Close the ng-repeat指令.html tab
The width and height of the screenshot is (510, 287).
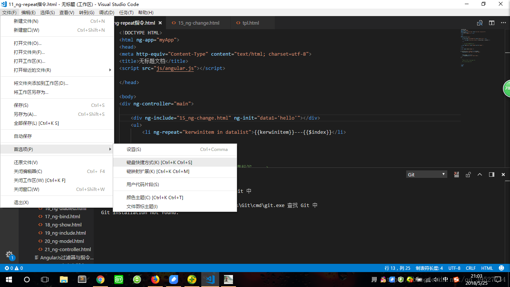pos(160,23)
